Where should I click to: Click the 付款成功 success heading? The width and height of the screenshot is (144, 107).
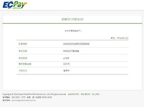[x=72, y=19]
